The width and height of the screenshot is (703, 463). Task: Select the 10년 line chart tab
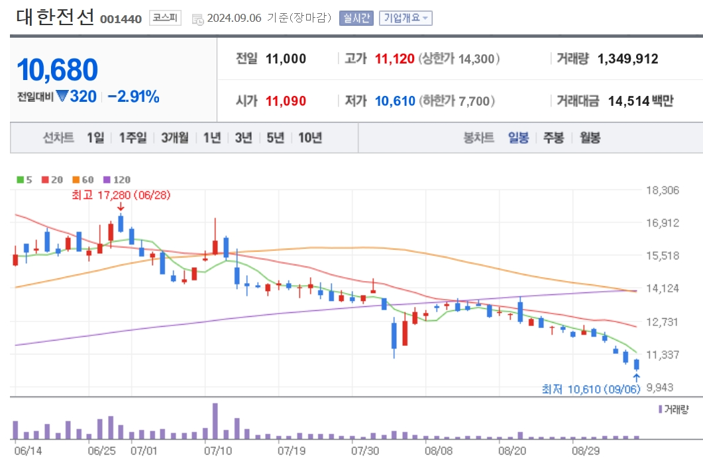click(310, 138)
